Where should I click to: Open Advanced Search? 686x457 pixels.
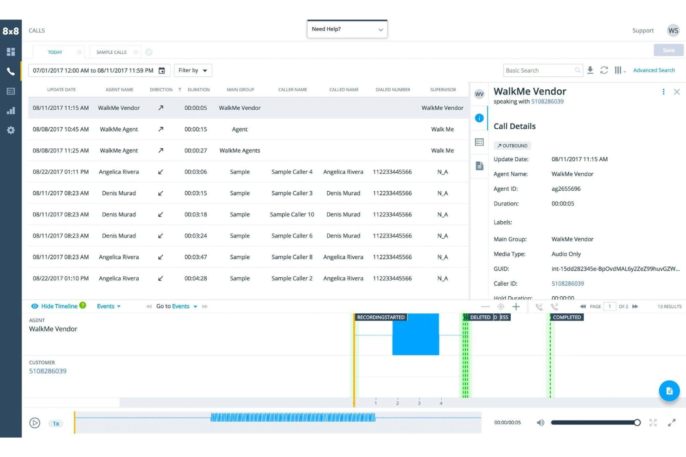click(x=654, y=70)
